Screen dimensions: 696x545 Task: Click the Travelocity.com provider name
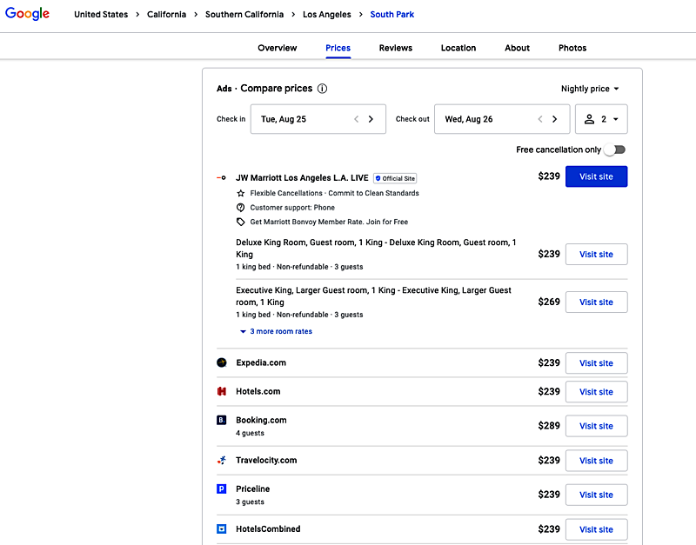[x=266, y=461]
